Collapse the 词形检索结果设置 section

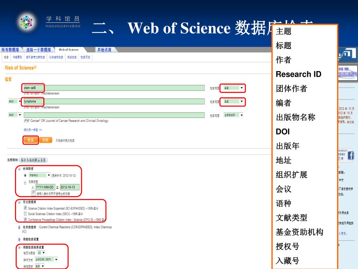click(20, 248)
